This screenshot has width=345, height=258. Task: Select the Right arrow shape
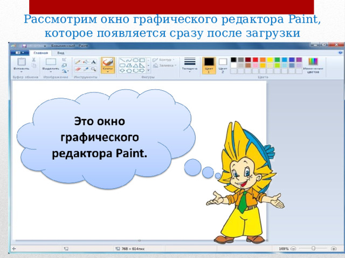coord(142,70)
